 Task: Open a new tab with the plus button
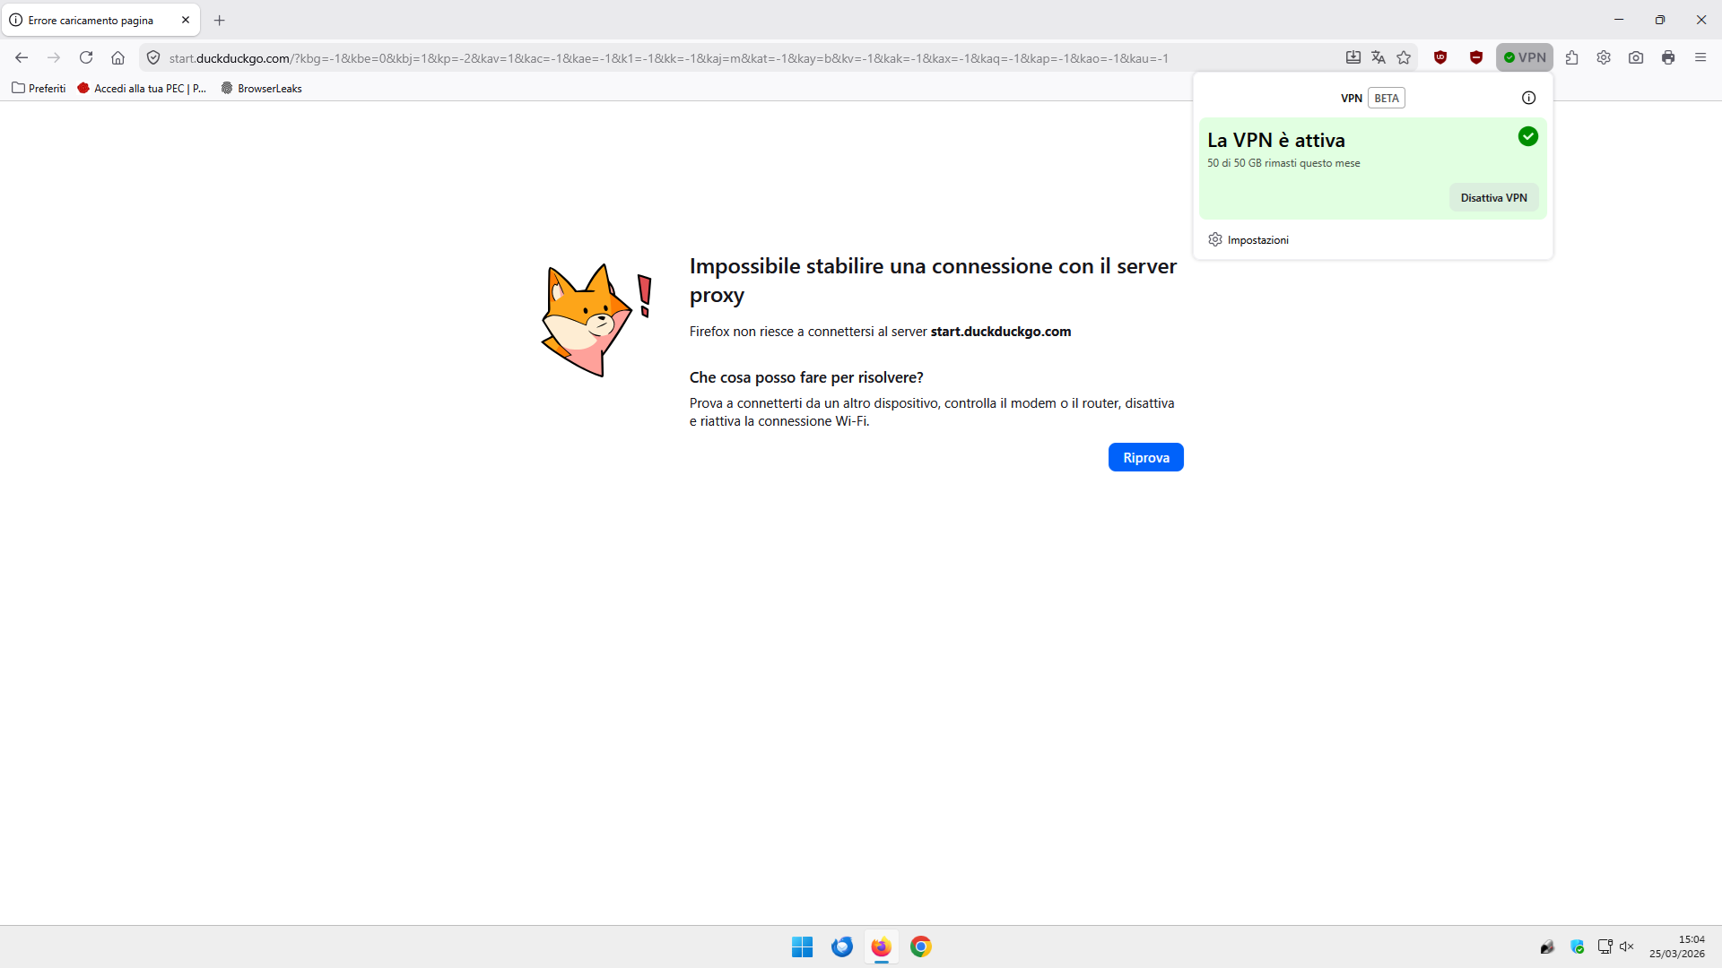click(220, 20)
